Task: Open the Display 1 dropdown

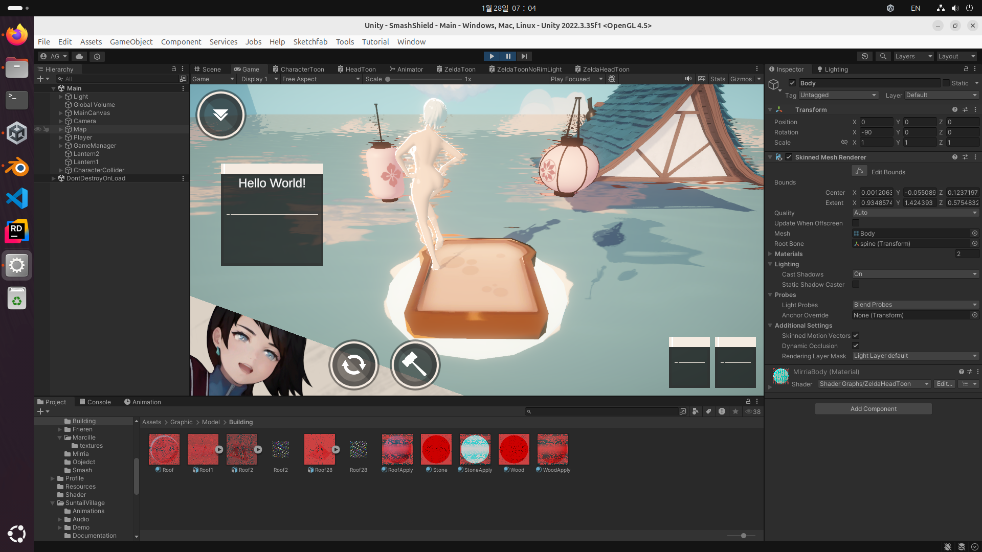Action: [259, 79]
